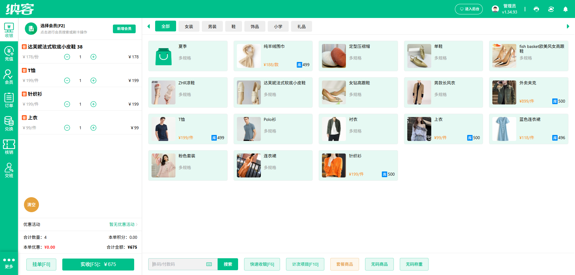Open the 核销 verification sidebar icon
This screenshot has height=275, width=575.
[9, 147]
